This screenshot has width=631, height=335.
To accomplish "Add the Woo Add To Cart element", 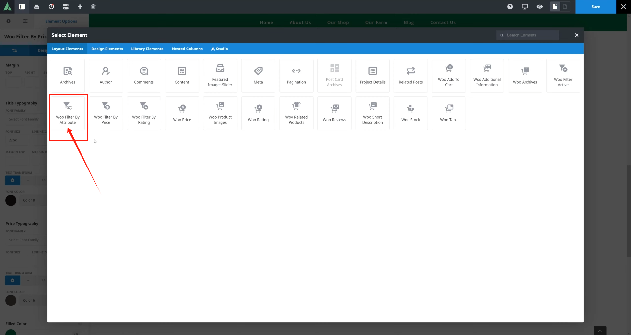I will (449, 76).
